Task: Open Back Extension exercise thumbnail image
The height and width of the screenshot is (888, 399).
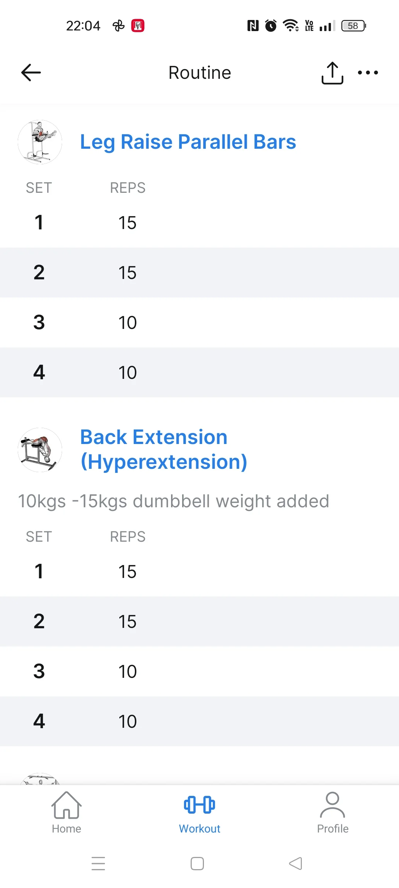Action: point(40,450)
